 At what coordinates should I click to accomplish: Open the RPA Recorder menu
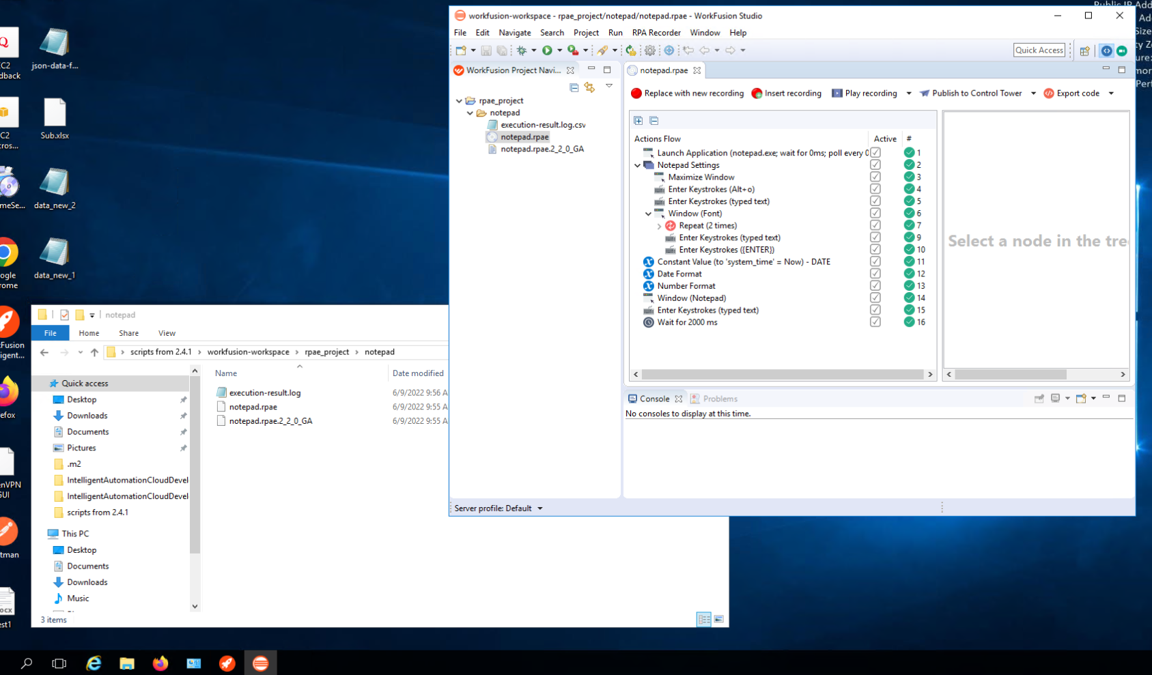[x=656, y=33]
